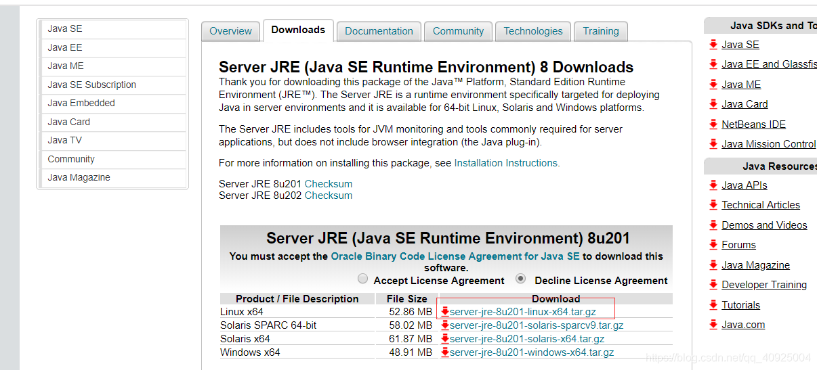Click the red arrow icon beside NetBeans IDE

713,124
